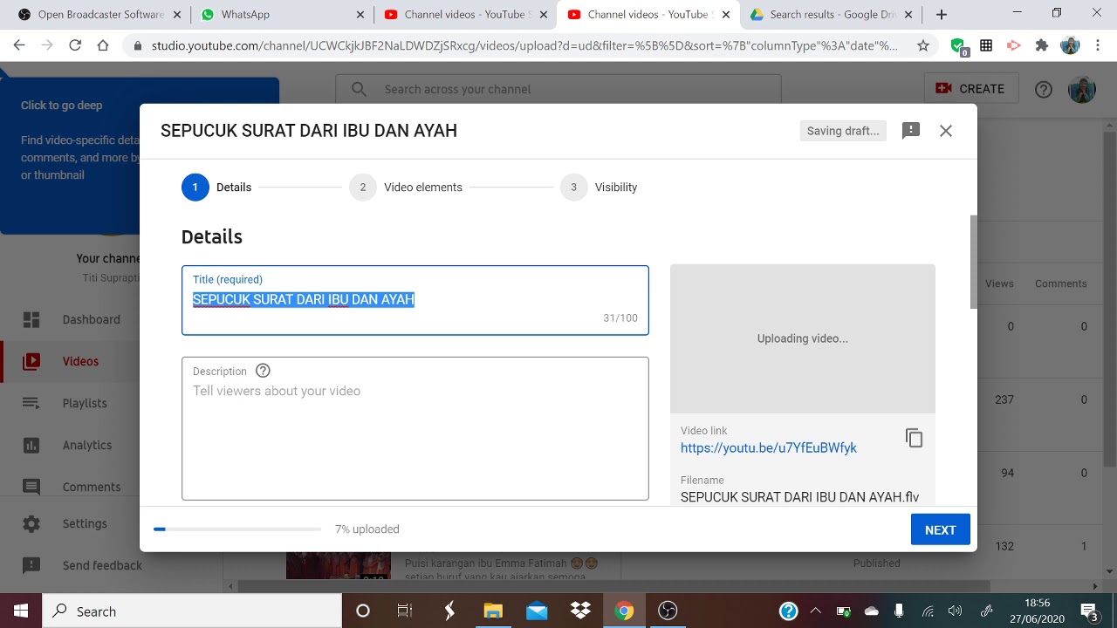Viewport: 1117px width, 628px height.
Task: Open the Send feedback icon in upload dialog header
Action: [911, 131]
